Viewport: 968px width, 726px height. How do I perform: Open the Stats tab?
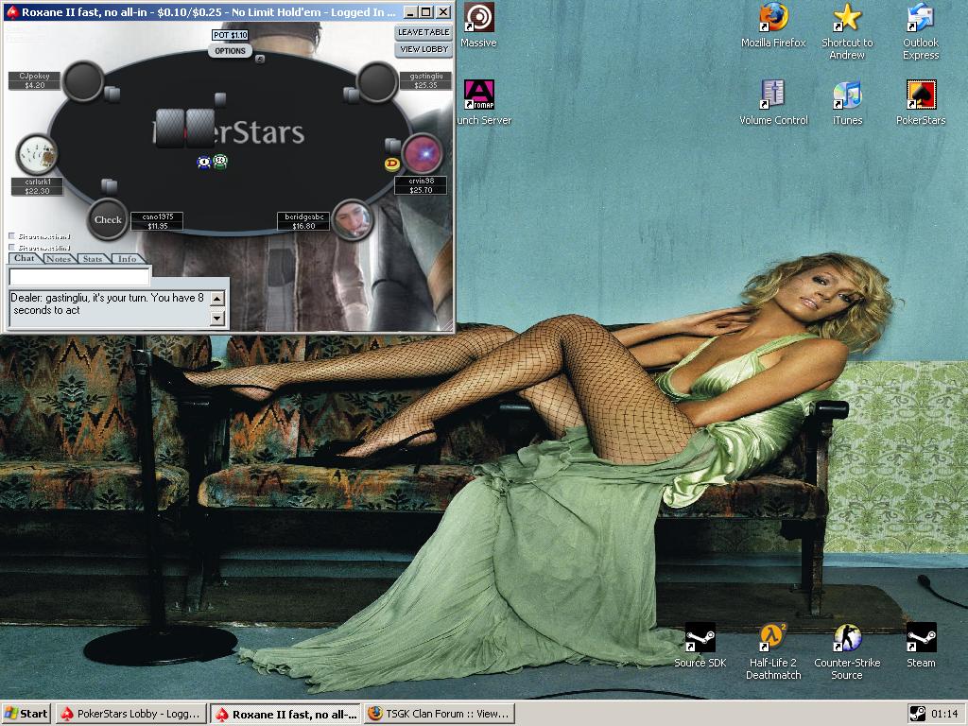[93, 258]
